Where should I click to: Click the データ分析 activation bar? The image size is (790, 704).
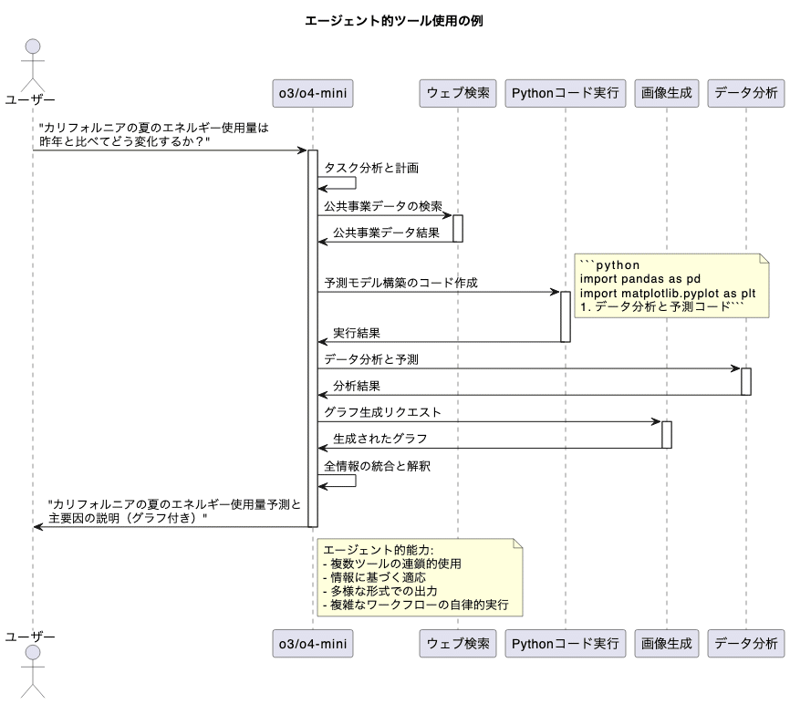coord(746,382)
